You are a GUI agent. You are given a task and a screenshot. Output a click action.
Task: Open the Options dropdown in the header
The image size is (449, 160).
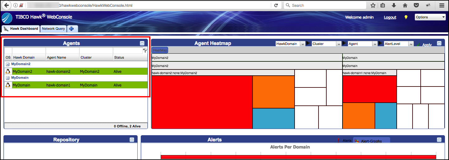pos(430,17)
